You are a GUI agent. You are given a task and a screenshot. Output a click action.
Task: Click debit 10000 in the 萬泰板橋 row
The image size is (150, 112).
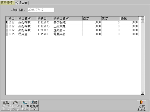[x=92, y=22]
